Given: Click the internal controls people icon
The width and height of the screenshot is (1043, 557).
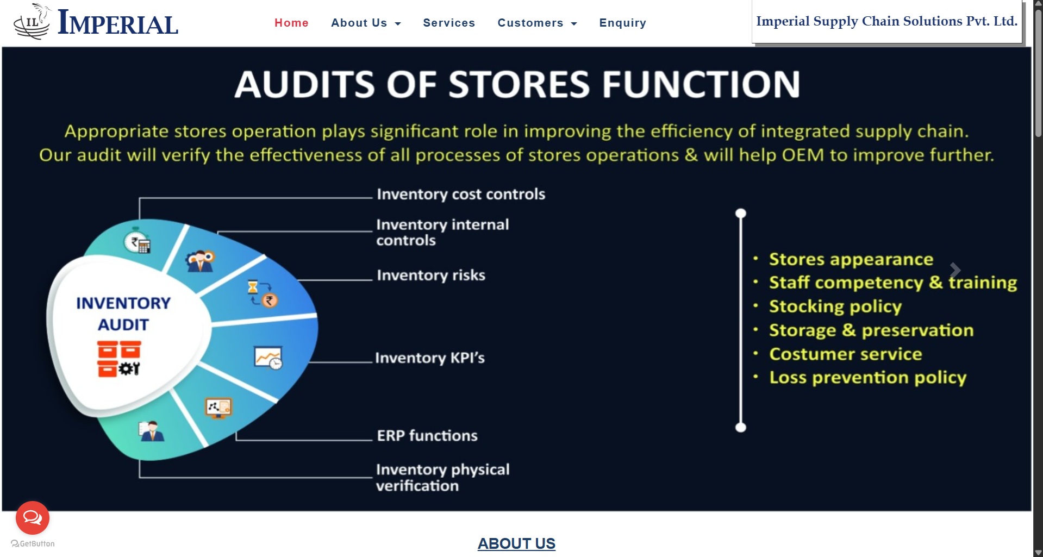Looking at the screenshot, I should 200,261.
